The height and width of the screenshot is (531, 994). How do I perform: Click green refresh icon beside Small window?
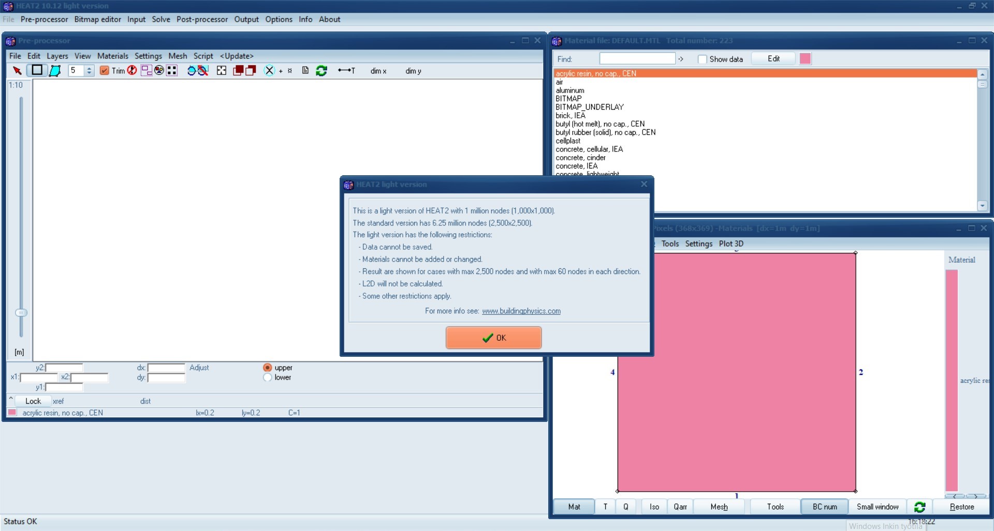[x=920, y=507]
